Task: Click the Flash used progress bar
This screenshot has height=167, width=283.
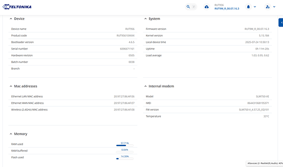Action: pos(125,158)
